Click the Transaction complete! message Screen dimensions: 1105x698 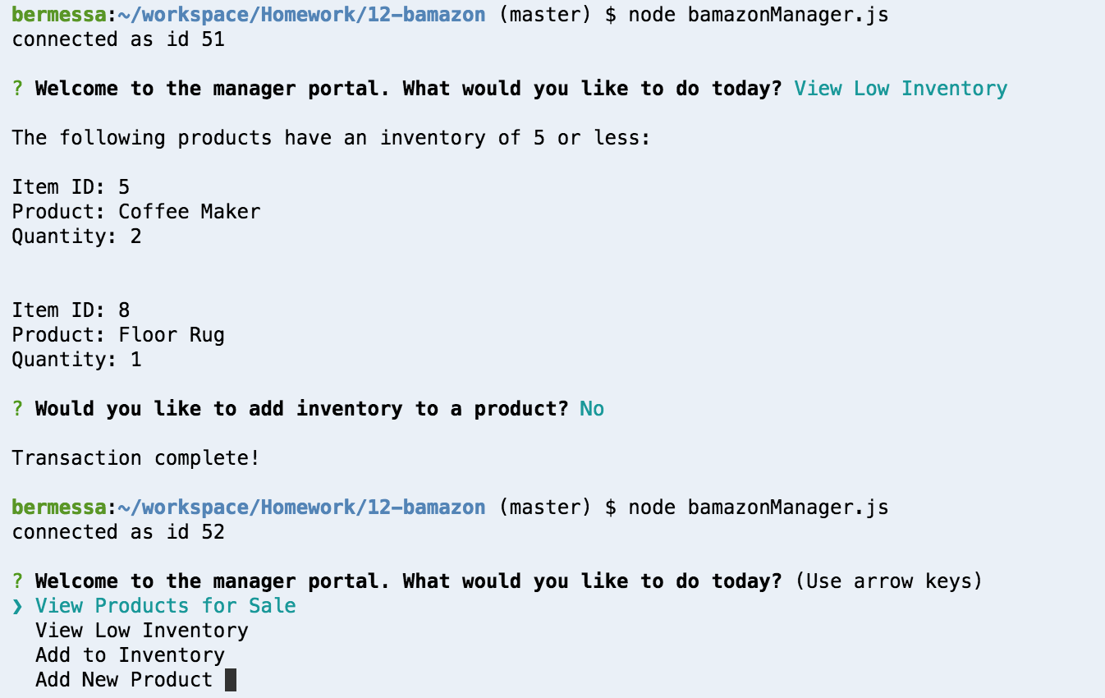click(135, 458)
